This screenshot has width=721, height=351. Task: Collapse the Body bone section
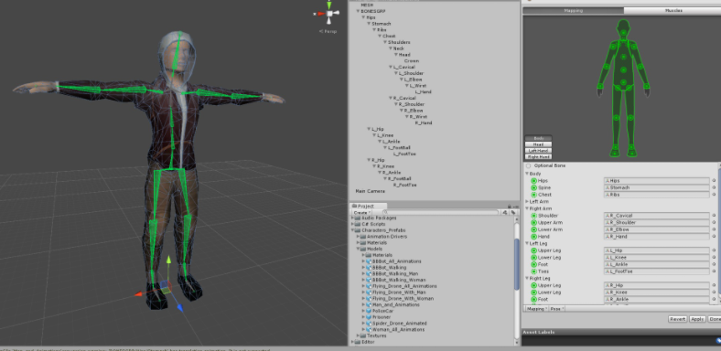click(527, 174)
